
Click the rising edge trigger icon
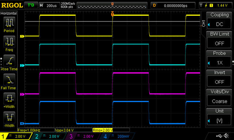click(206, 5)
